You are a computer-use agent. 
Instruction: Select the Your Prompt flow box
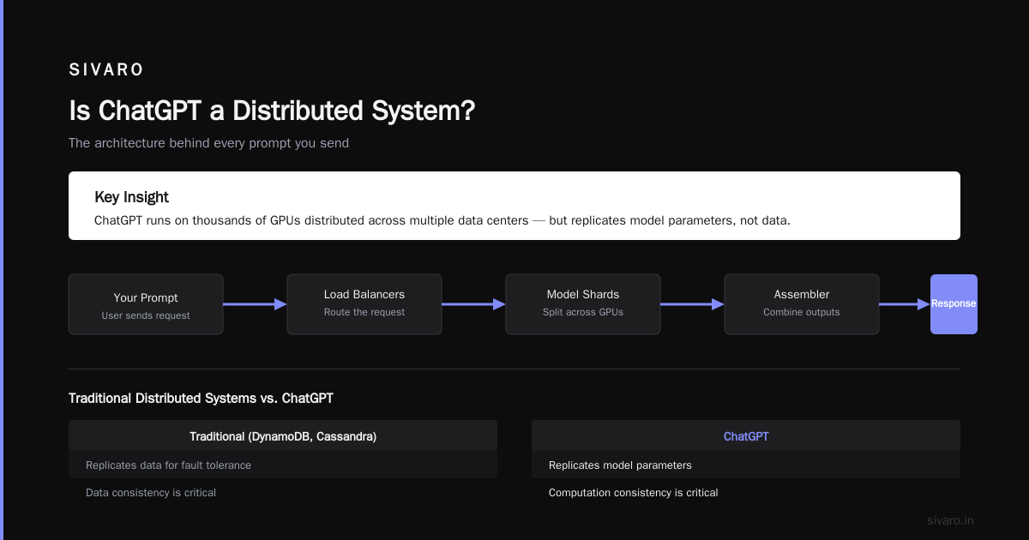146,304
